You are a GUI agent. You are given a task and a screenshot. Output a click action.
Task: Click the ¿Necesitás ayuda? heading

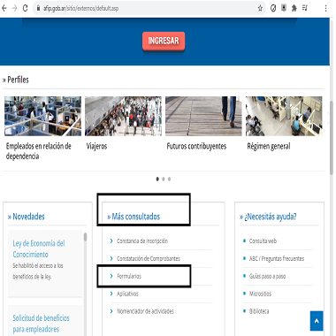pos(271,217)
